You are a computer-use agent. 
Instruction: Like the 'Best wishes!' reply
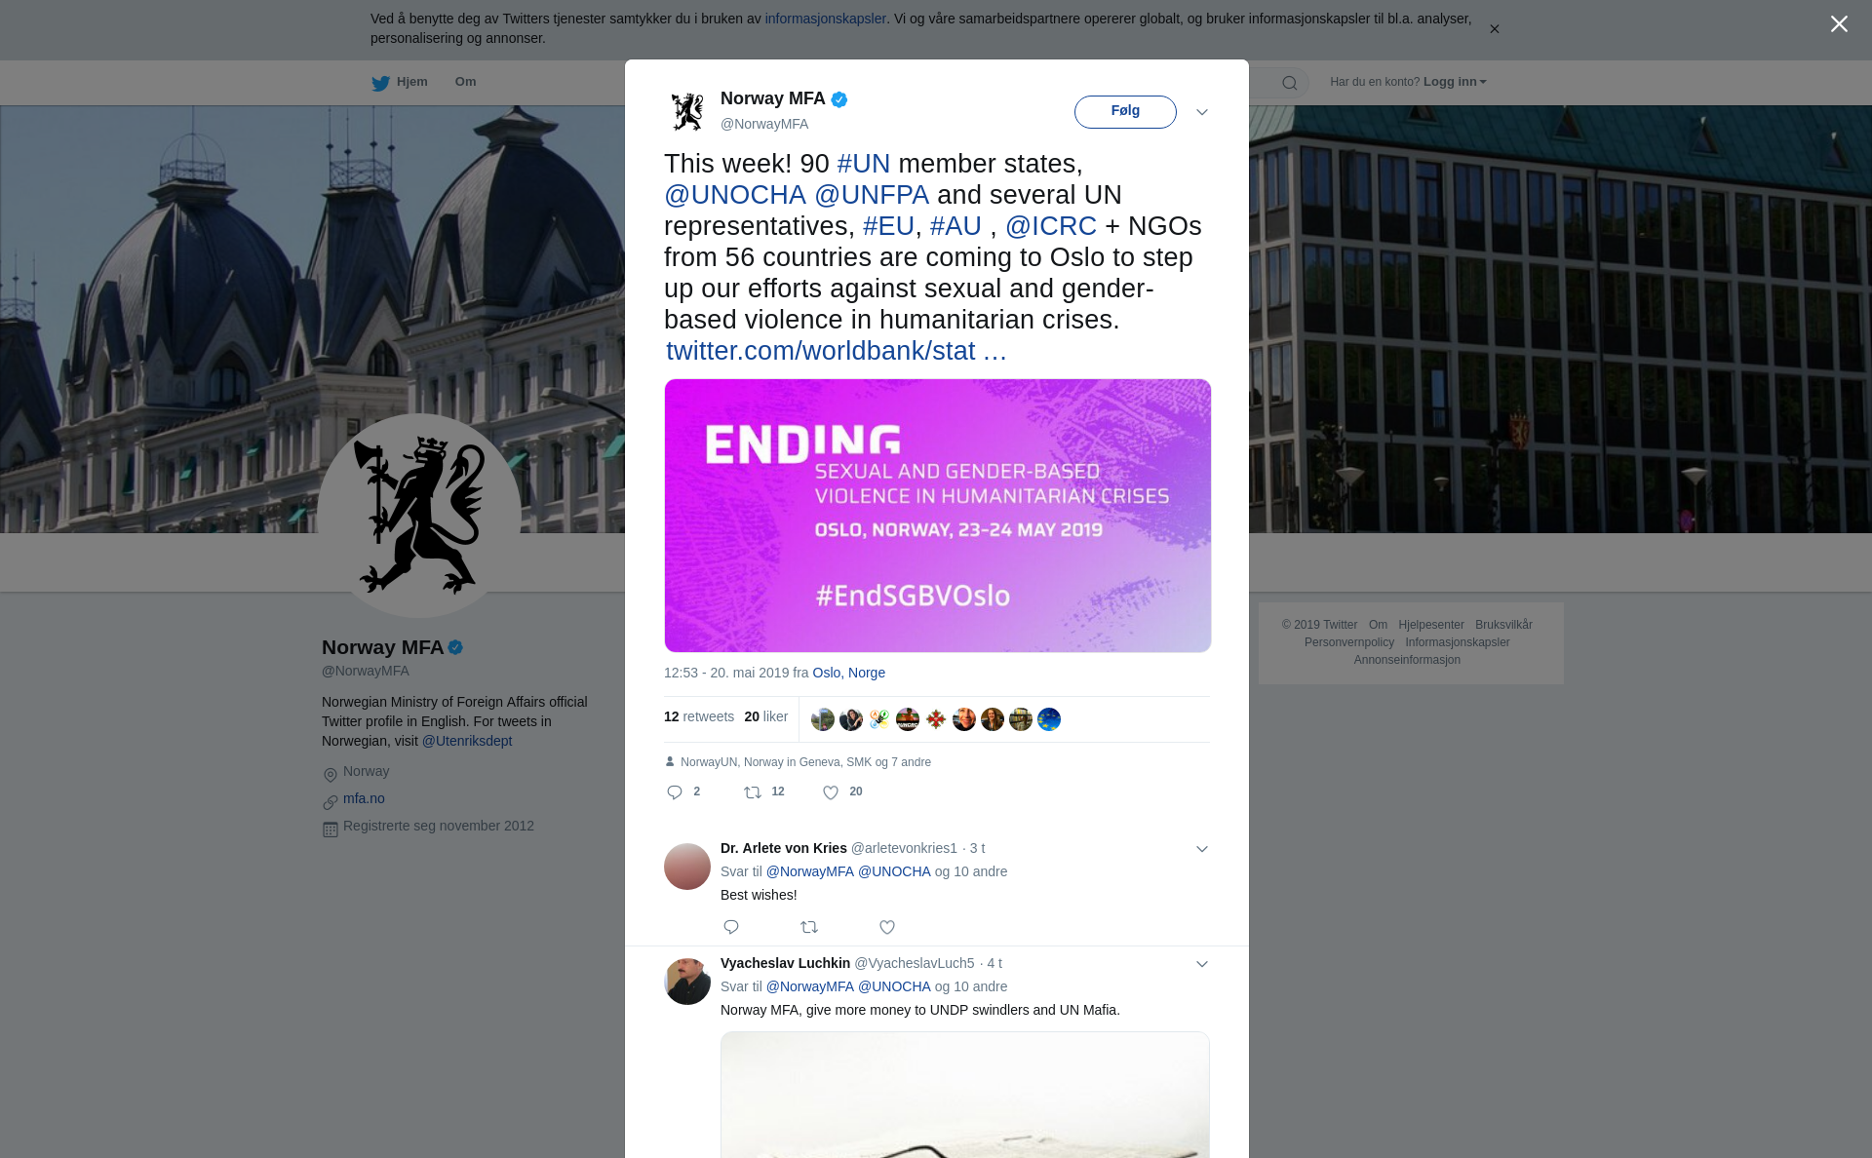point(887,927)
